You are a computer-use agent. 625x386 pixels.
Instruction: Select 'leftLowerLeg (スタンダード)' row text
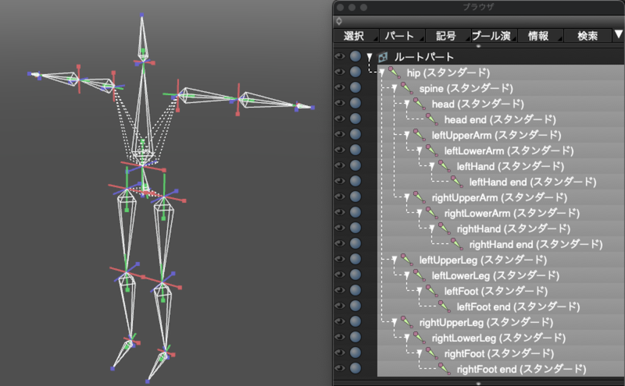[495, 275]
